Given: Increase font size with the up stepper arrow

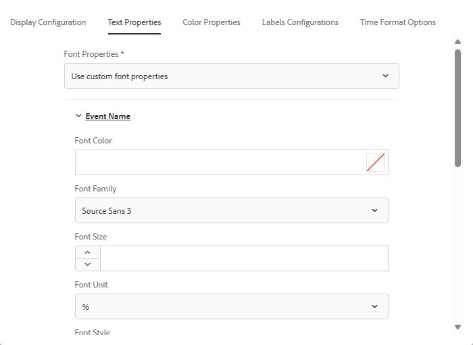Looking at the screenshot, I should point(87,252).
